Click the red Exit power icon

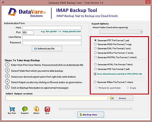pos(47,109)
